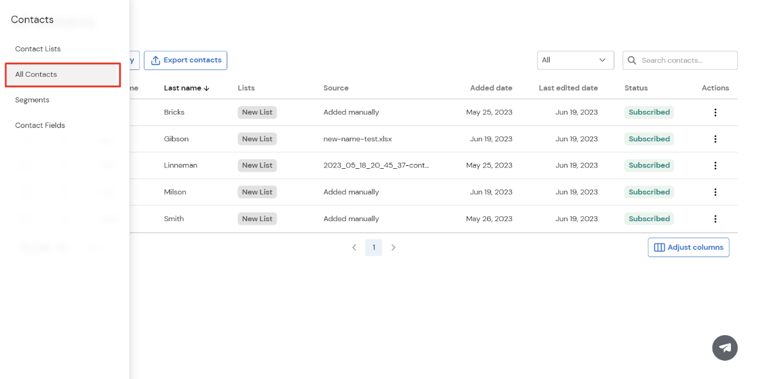Click the Adjust columns button

688,247
